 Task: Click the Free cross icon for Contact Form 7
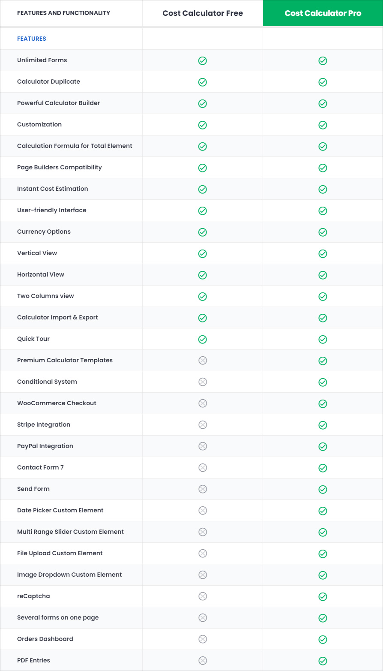(x=203, y=467)
